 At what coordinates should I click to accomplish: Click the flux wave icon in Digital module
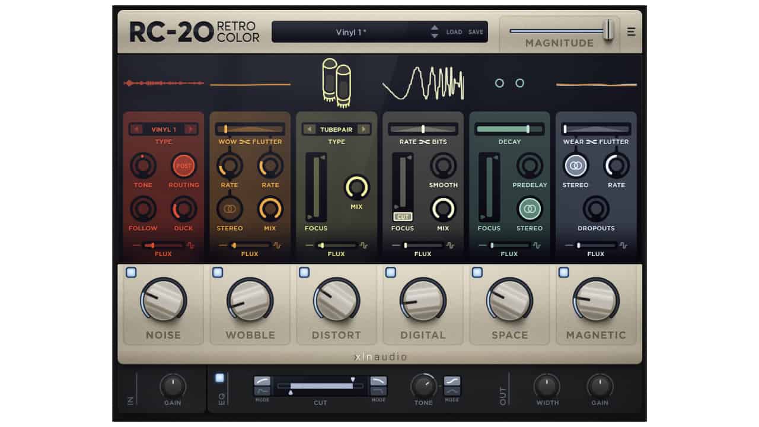pyautogui.click(x=450, y=245)
